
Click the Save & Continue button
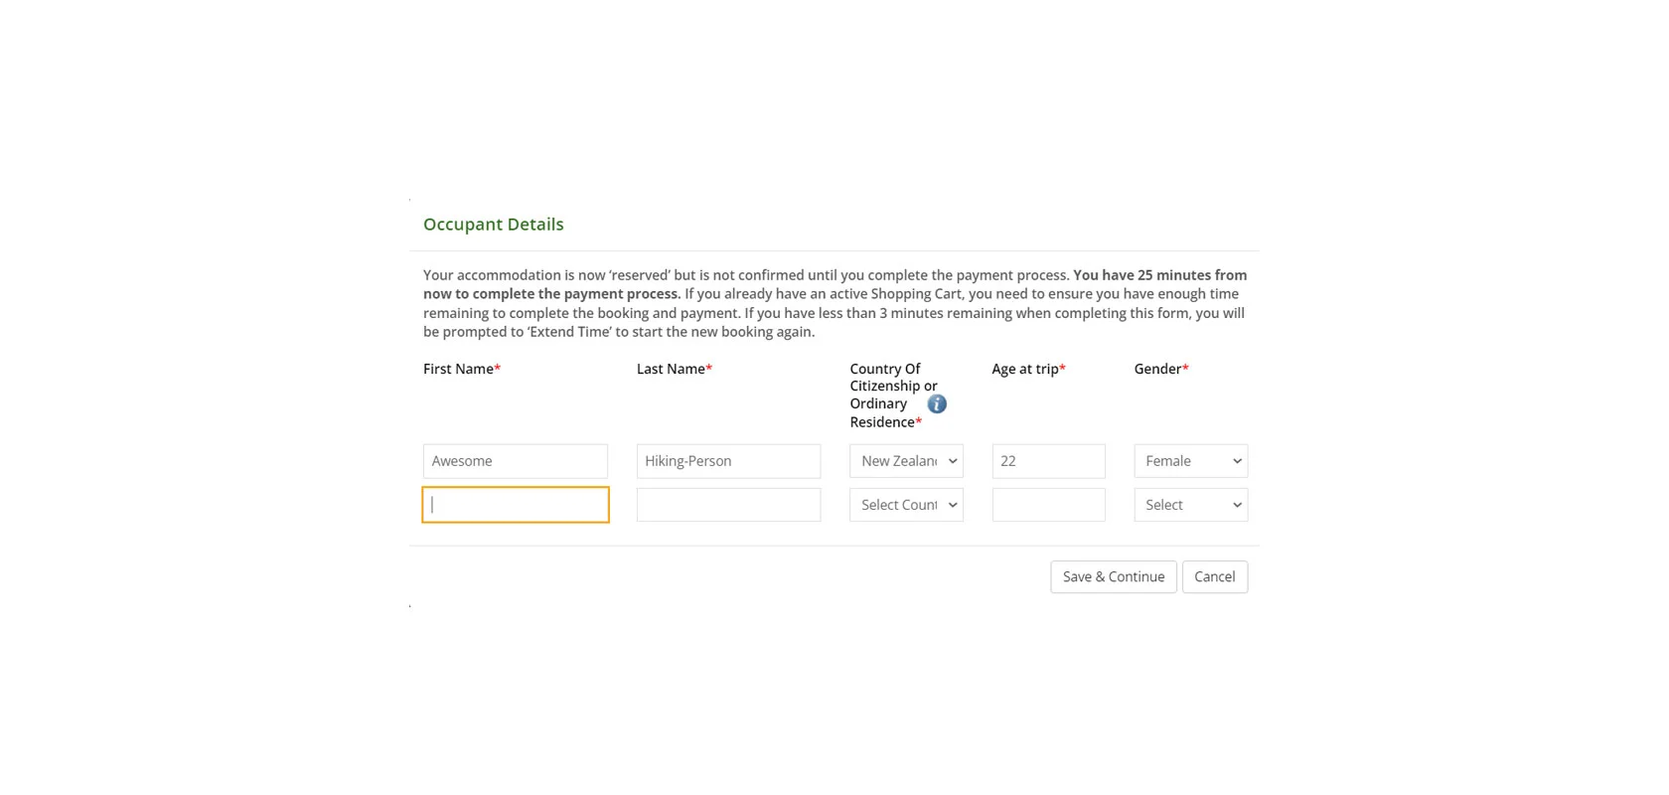click(x=1113, y=577)
